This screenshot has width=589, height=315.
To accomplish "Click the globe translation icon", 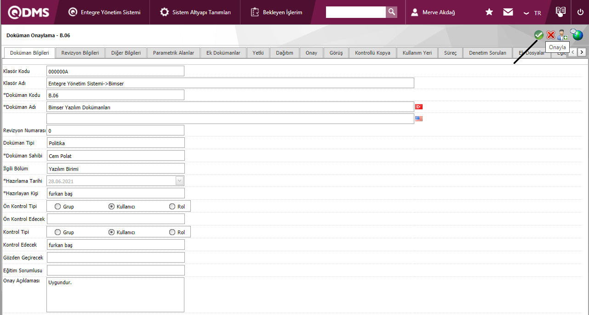I will [x=577, y=34].
